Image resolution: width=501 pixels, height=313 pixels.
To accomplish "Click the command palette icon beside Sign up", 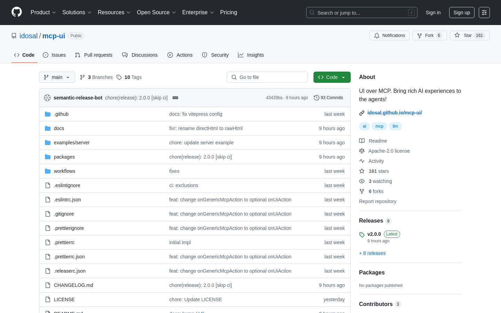I will point(484,13).
